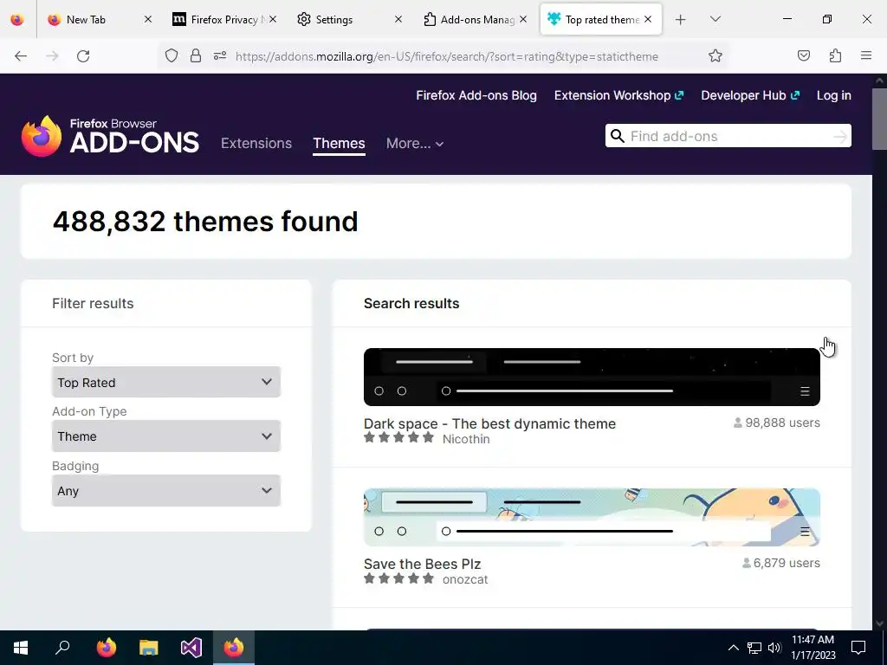
Task: Close the Top rated themes tab
Action: pos(648,19)
